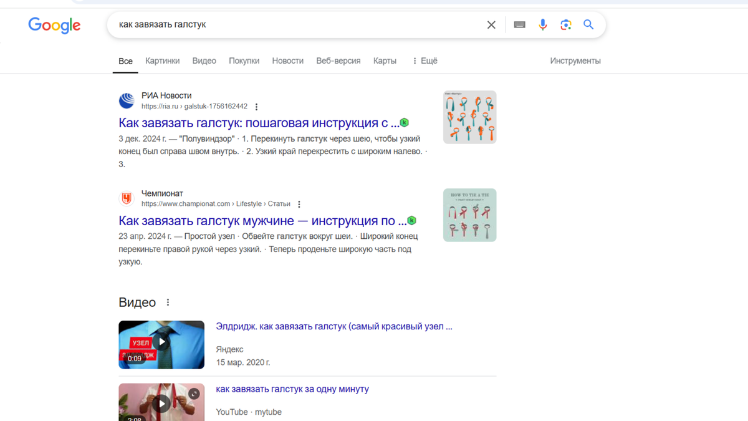Switch to the Видео tab
Image resolution: width=748 pixels, height=421 pixels.
tap(204, 60)
